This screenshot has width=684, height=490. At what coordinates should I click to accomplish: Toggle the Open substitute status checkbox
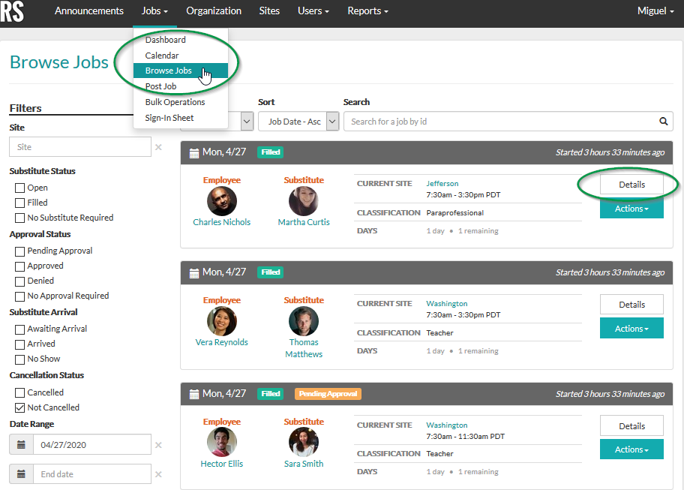coord(19,188)
